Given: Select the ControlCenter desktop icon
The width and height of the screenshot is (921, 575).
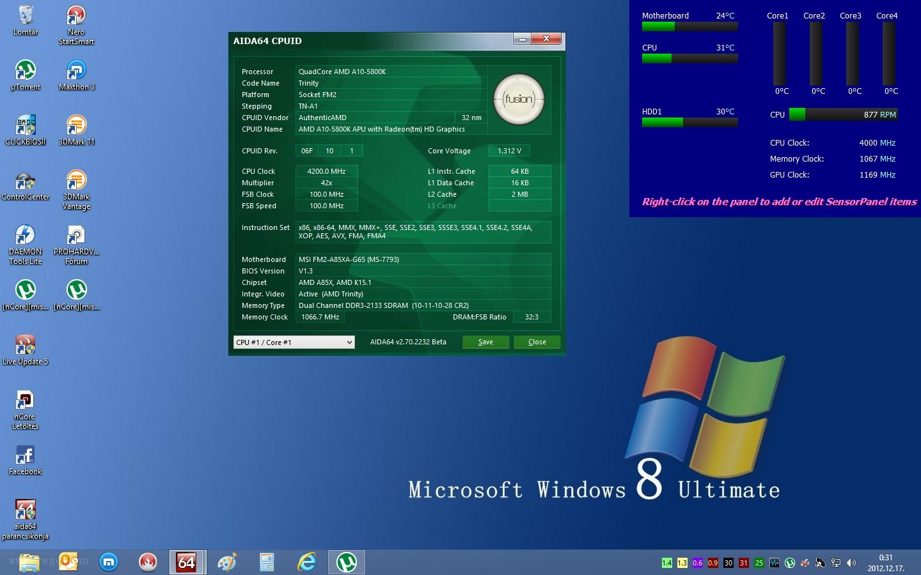Looking at the screenshot, I should tap(26, 185).
